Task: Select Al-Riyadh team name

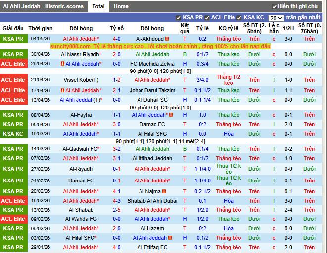Action: pos(81,169)
